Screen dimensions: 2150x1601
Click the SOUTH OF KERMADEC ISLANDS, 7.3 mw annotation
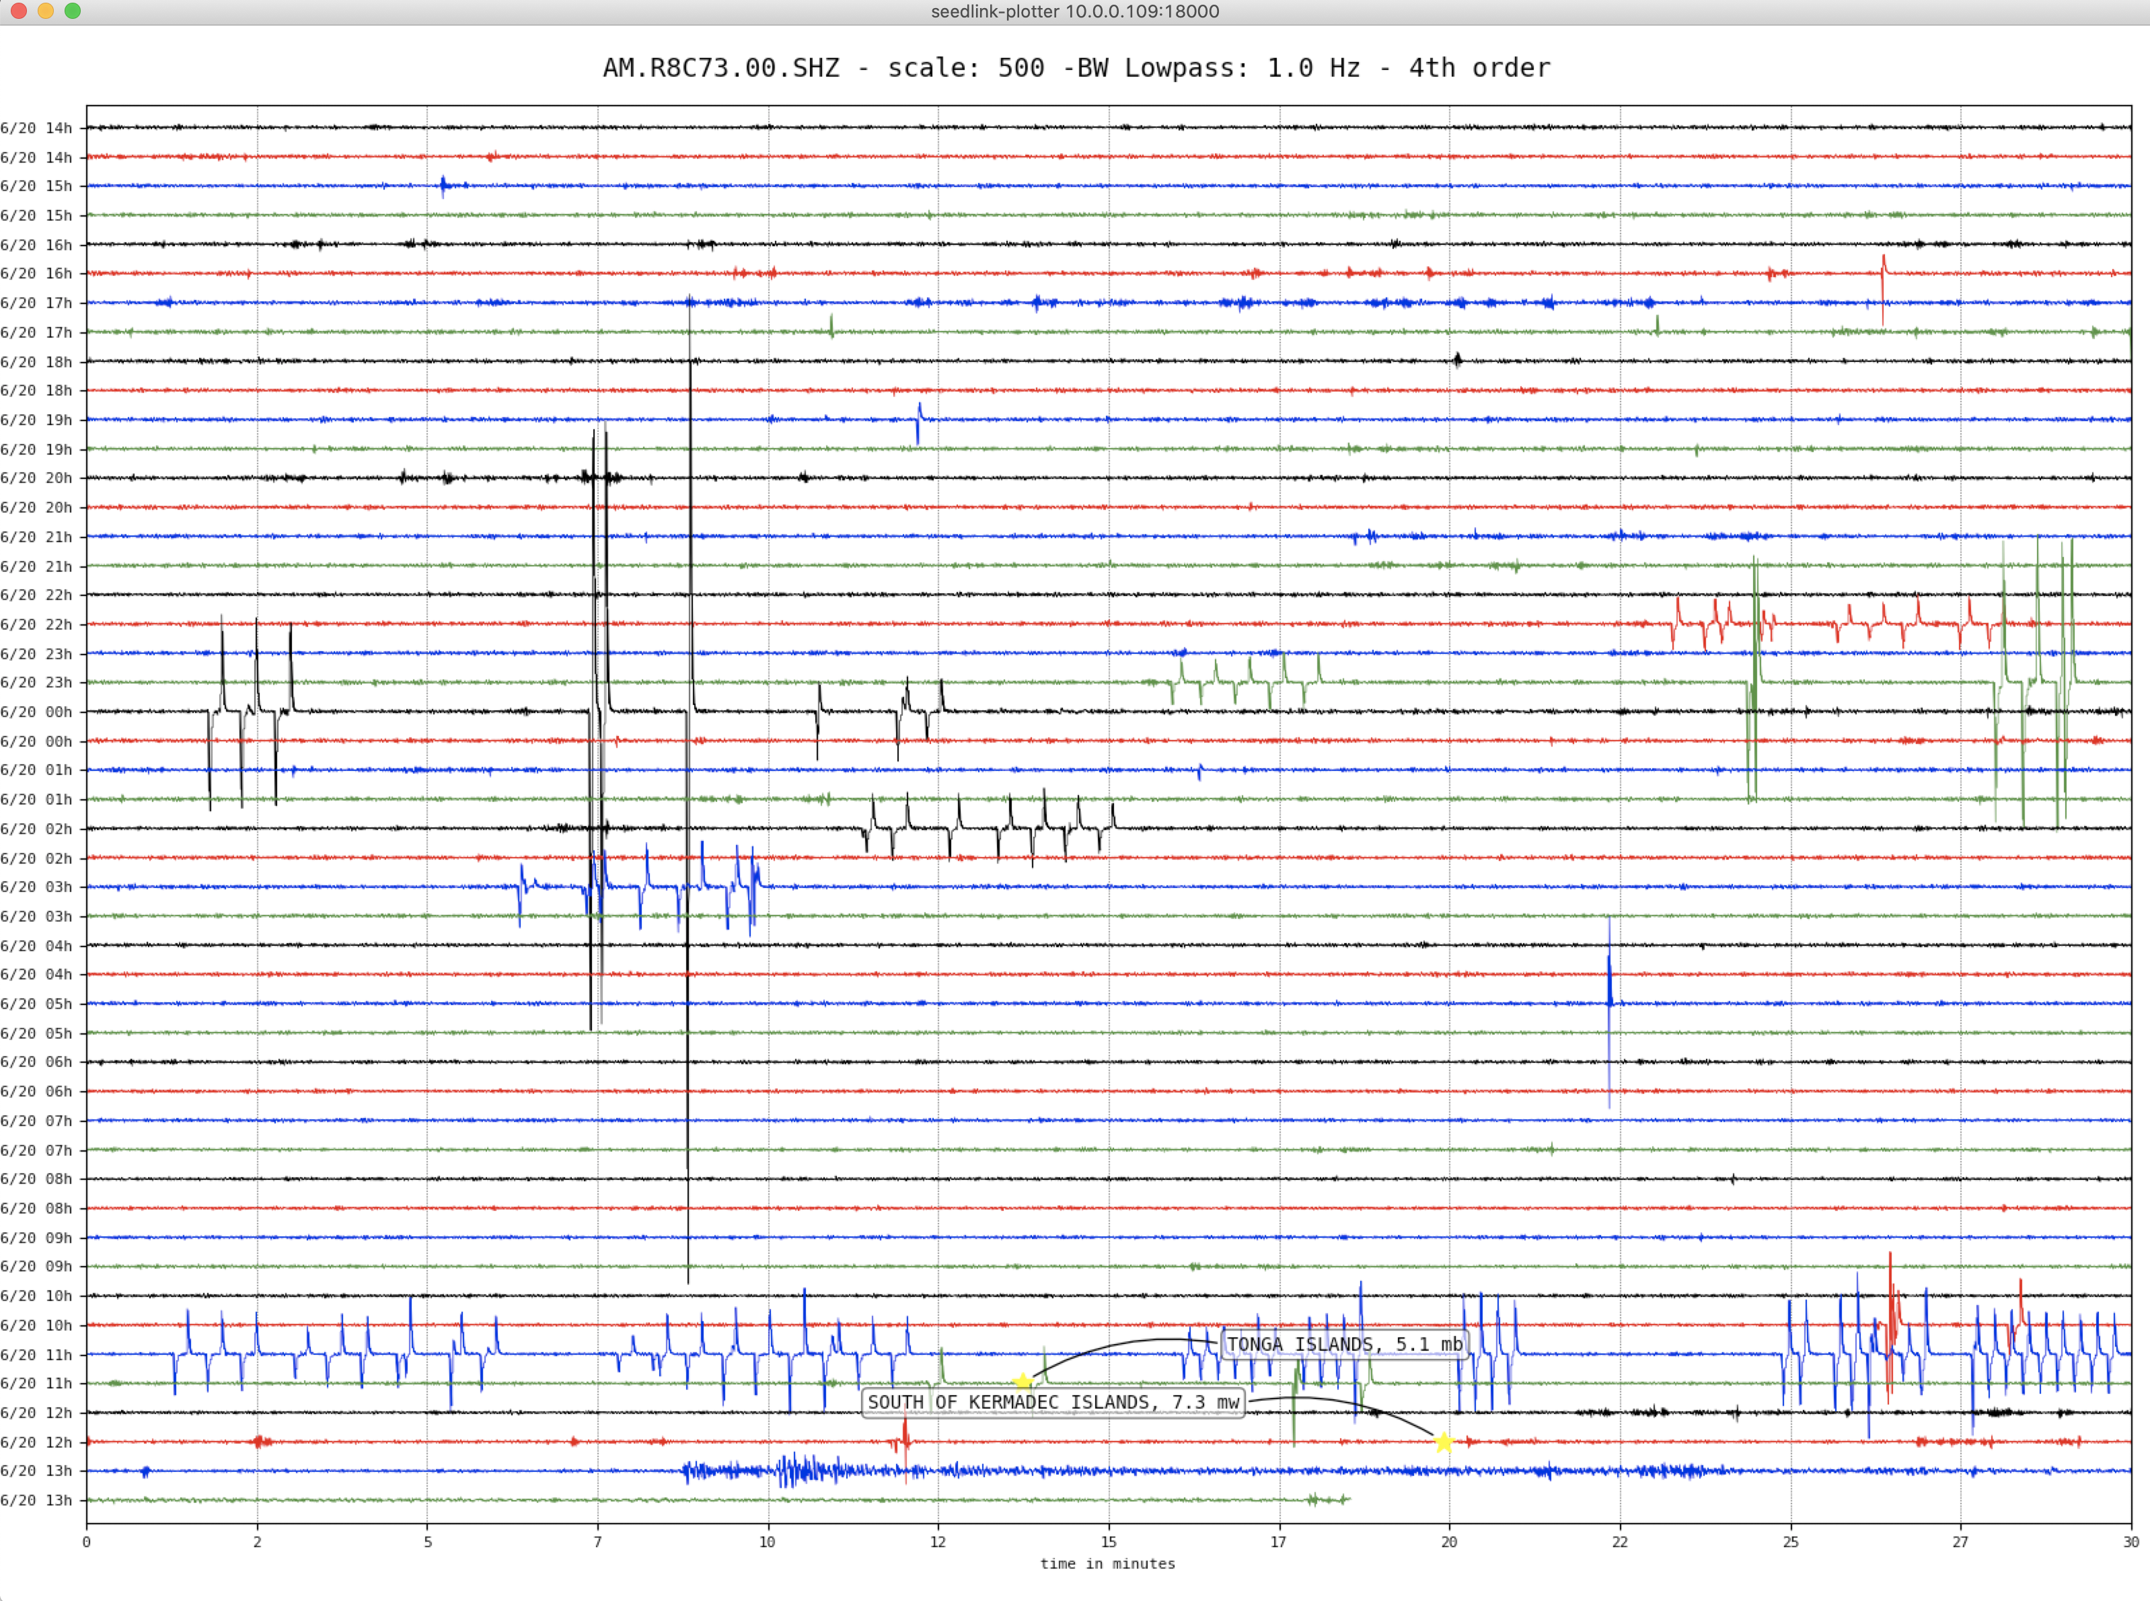[x=1053, y=1403]
